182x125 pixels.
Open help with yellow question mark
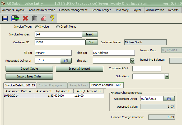click(52, 18)
